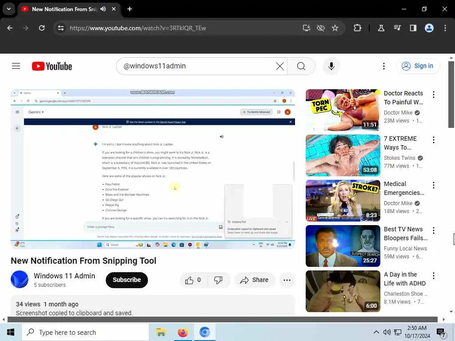Open options menu for Doctor Reacts video
The image size is (455, 341).
pos(434,95)
